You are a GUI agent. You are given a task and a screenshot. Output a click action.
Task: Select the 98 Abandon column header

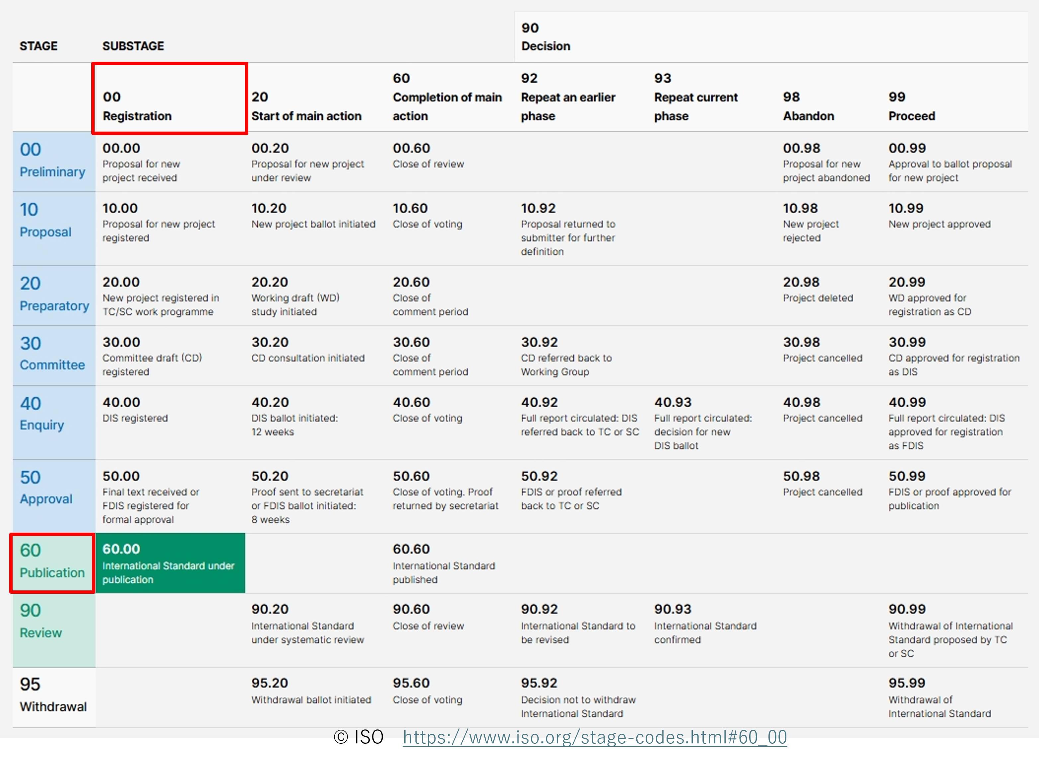[x=808, y=106]
